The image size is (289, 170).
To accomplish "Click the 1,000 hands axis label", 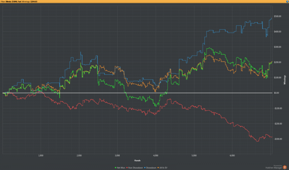I will click(41, 156).
